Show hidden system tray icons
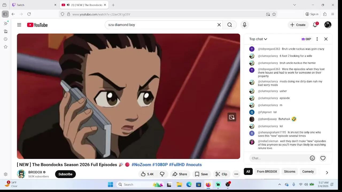The image size is (342, 192). 279,185
